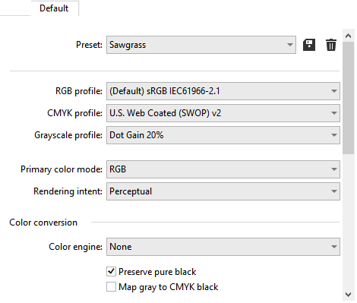Image resolution: width=357 pixels, height=303 pixels.
Task: Change the Rendering intent dropdown
Action: (x=223, y=191)
